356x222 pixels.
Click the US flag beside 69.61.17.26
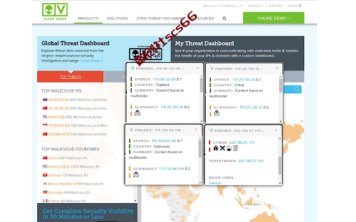pyautogui.click(x=45, y=117)
